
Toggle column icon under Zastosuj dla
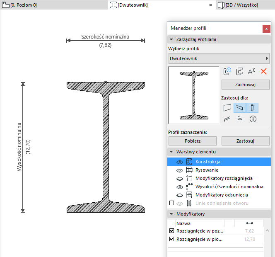252,108
